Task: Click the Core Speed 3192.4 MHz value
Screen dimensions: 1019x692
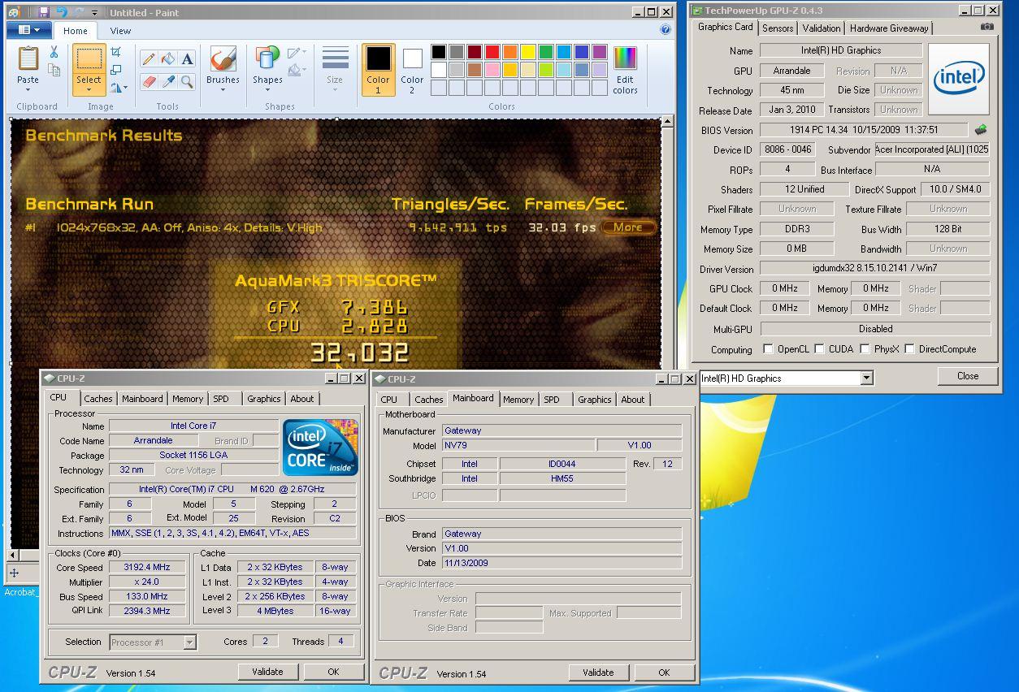Action: (x=147, y=568)
